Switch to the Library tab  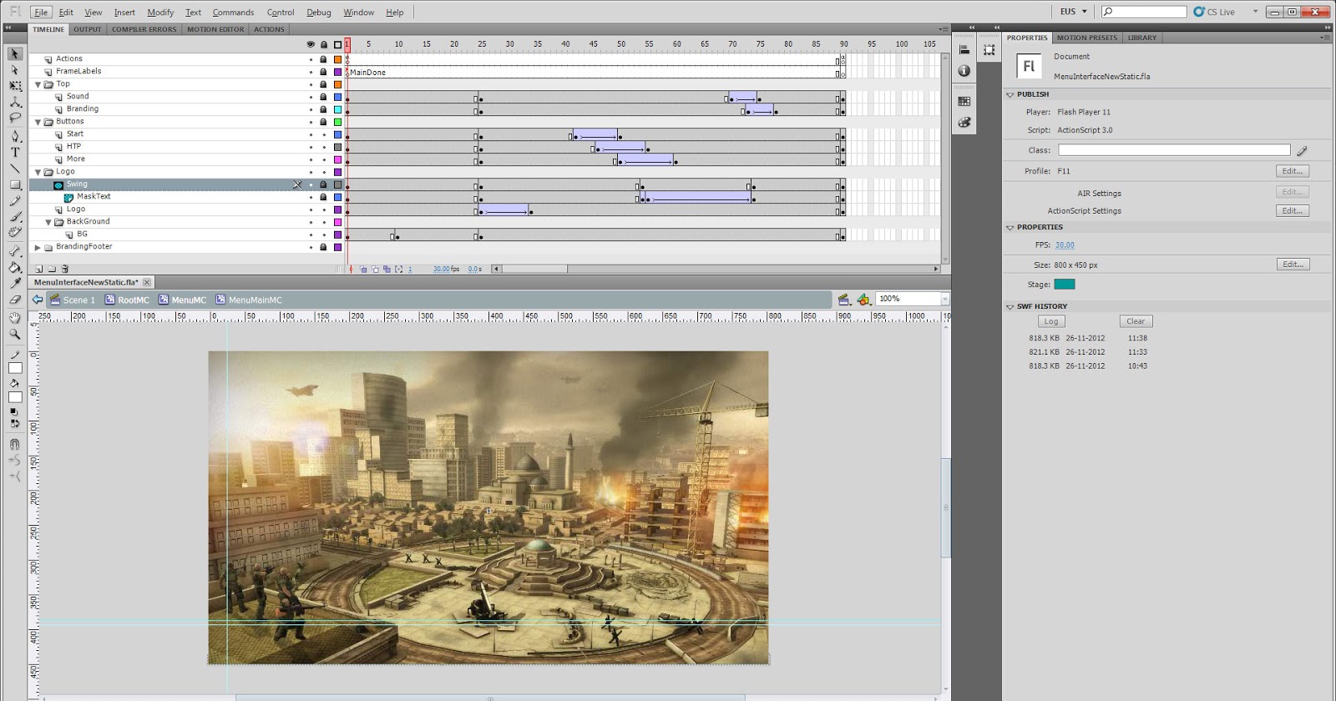[x=1141, y=38]
